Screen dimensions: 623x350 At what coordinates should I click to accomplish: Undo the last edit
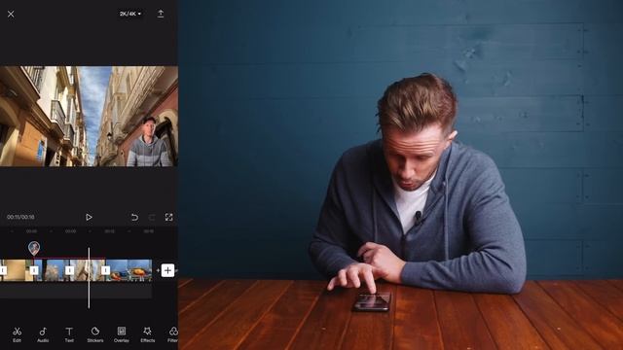[134, 217]
